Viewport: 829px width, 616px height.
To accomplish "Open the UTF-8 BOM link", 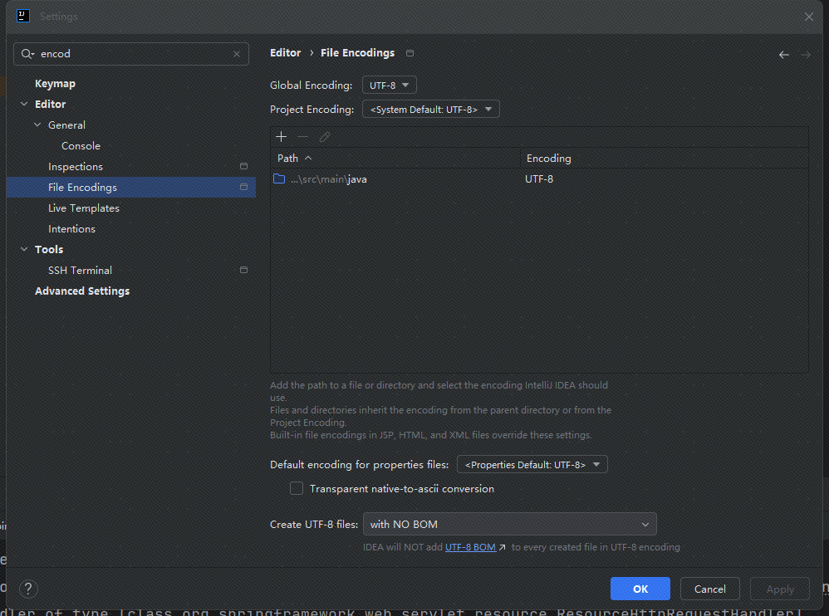I will click(471, 547).
